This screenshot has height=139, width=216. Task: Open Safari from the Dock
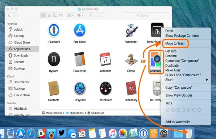point(31,133)
